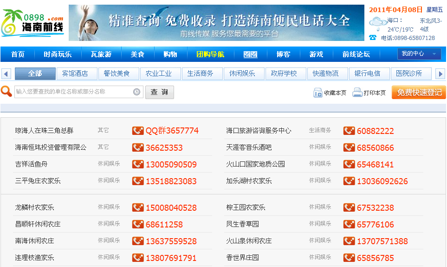Click phone icon beside 15008040528

138,207
